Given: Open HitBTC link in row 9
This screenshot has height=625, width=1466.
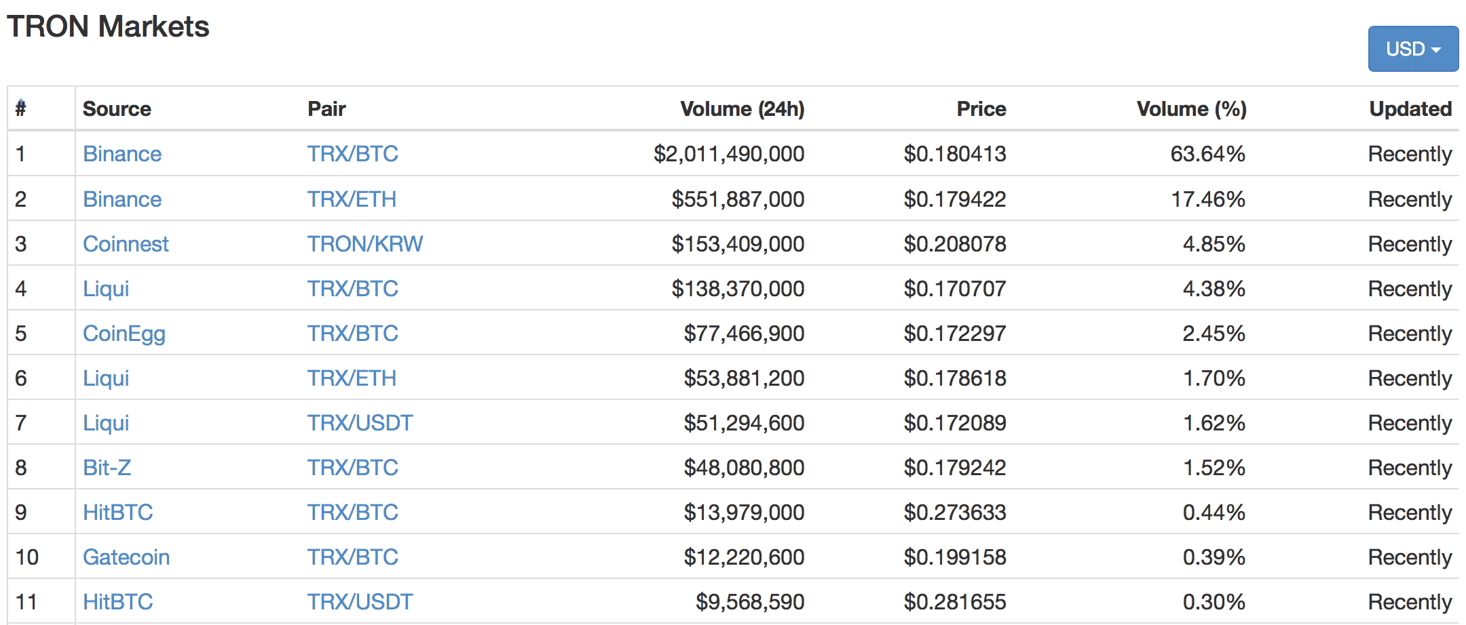Looking at the screenshot, I should point(117,512).
